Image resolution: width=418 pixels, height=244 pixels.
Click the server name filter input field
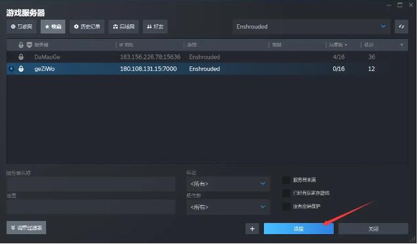pos(91,183)
